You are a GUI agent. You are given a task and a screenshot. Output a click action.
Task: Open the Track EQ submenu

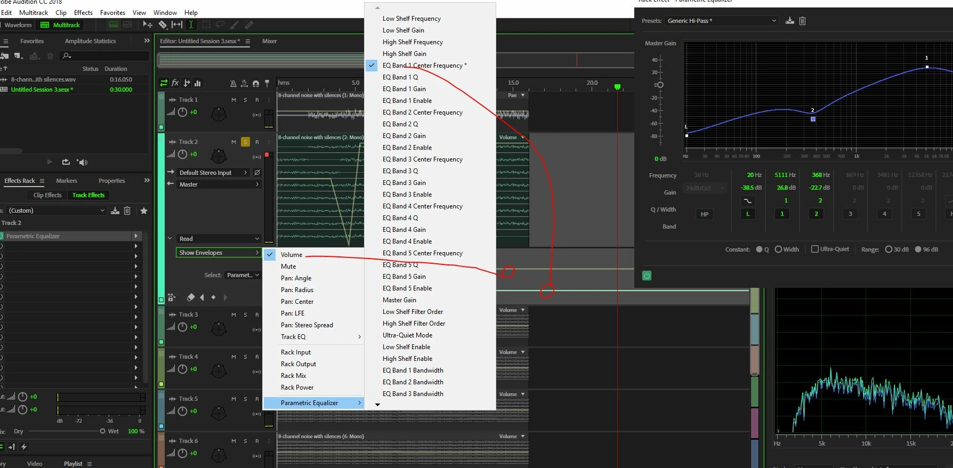tap(313, 337)
